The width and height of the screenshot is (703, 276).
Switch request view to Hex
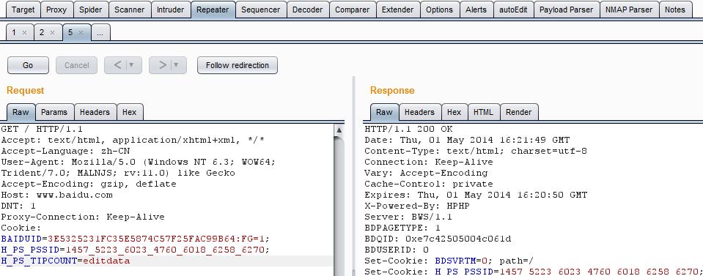tap(130, 112)
